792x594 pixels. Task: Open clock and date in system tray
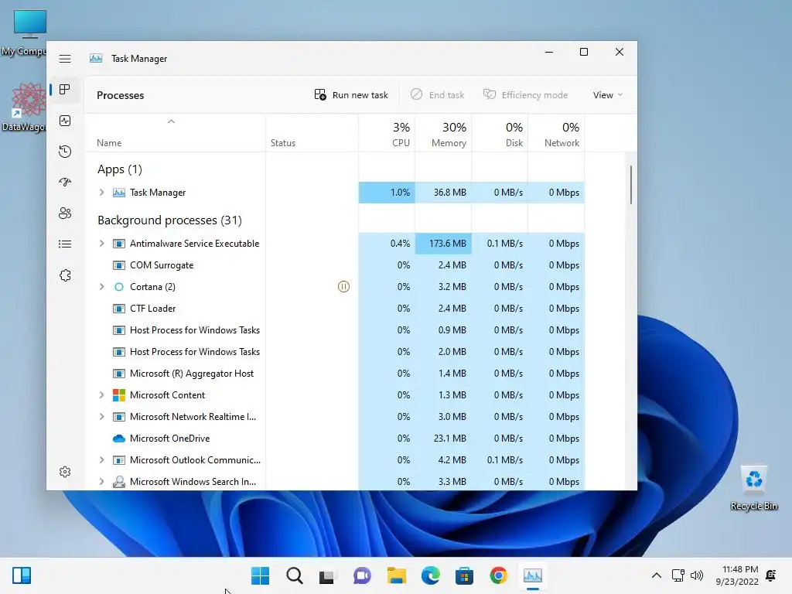click(x=737, y=575)
